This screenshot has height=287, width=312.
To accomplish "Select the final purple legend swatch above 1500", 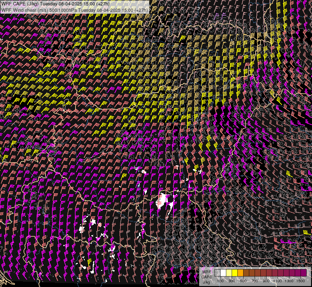I will pos(304,273).
